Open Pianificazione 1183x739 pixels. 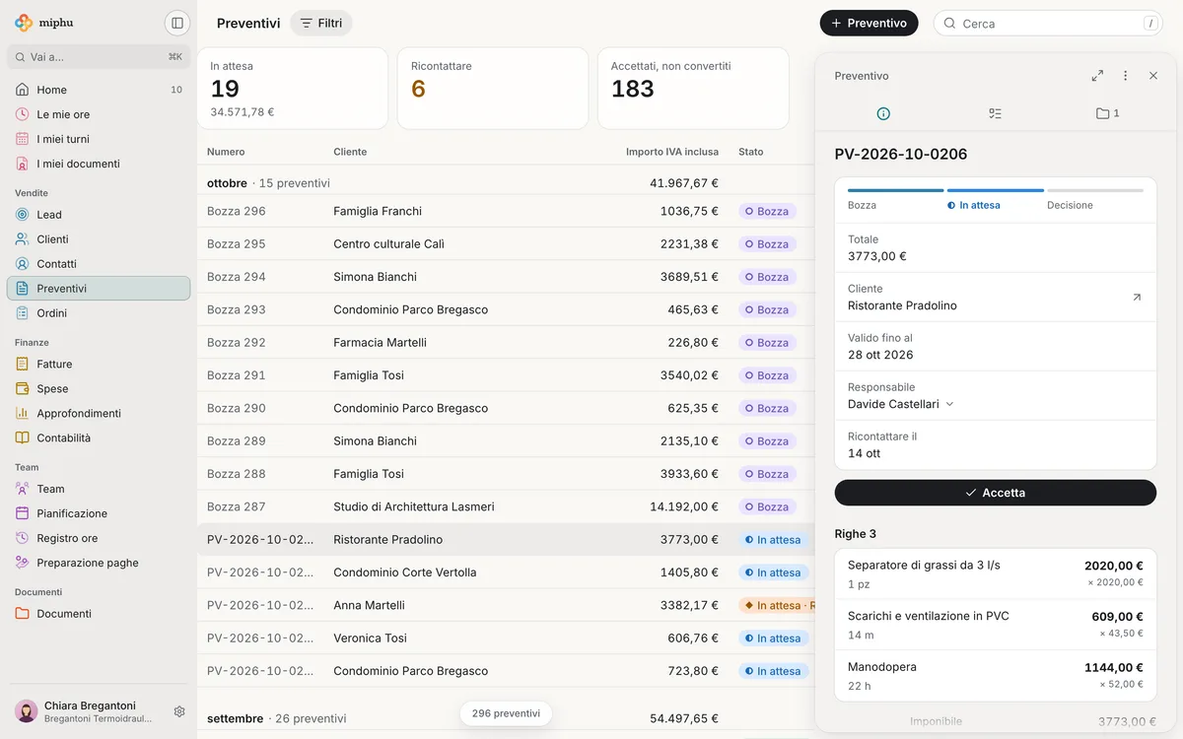pos(99,513)
